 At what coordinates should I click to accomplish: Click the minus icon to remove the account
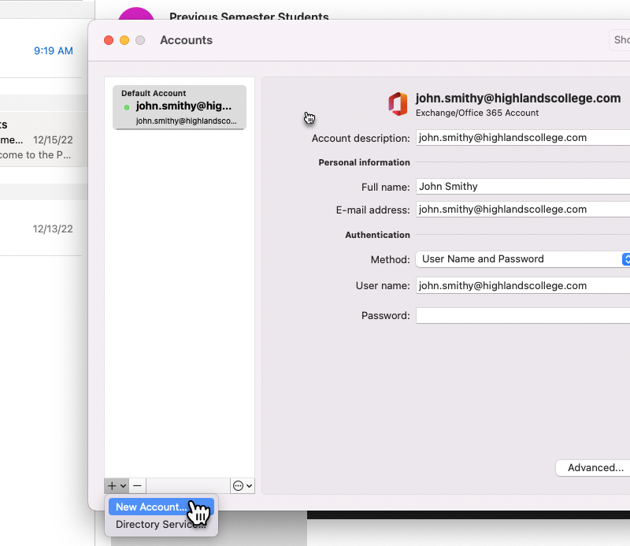[137, 485]
